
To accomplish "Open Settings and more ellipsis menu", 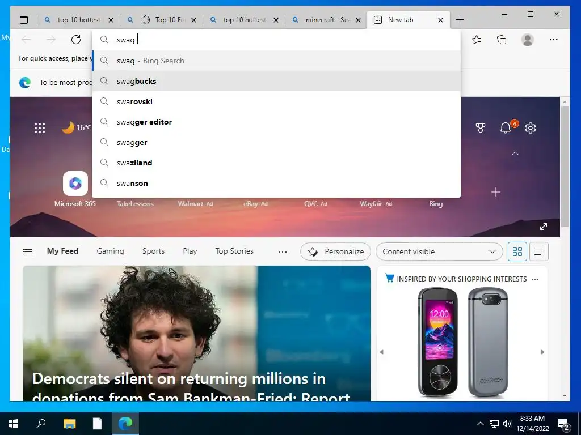I will (554, 40).
